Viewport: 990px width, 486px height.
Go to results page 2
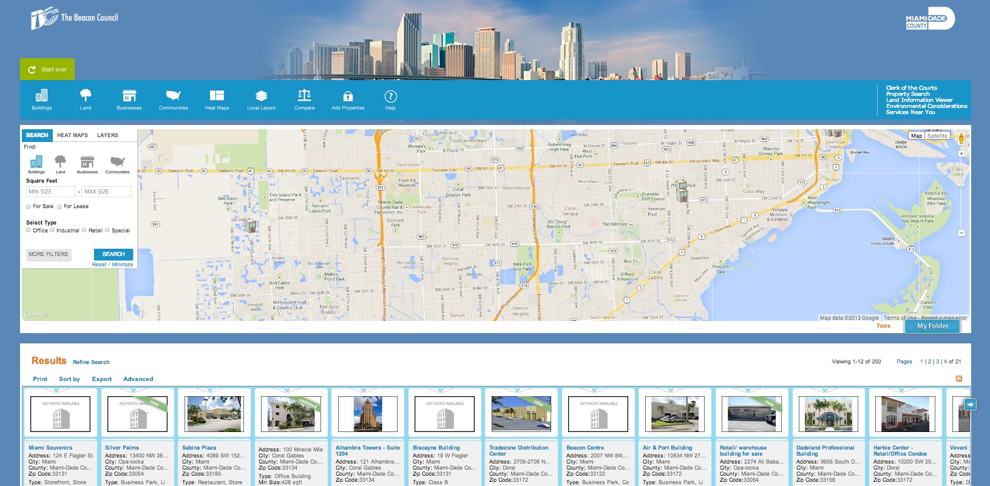pos(929,362)
